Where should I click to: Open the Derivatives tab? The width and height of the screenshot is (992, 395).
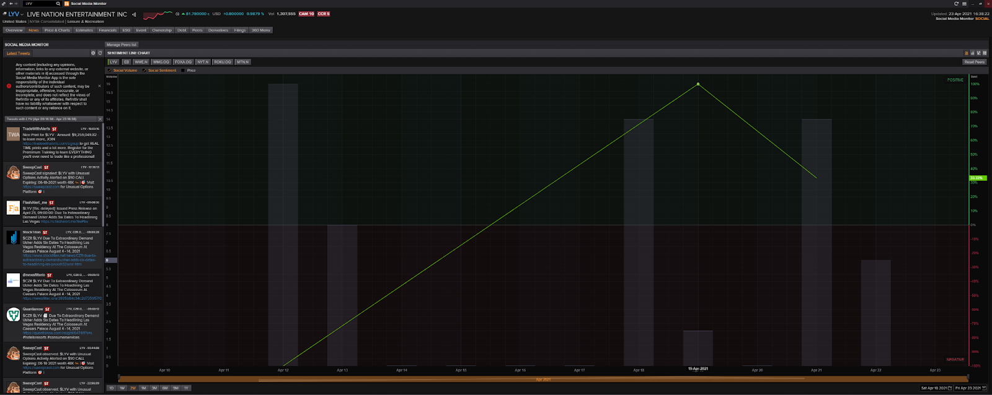pos(218,30)
